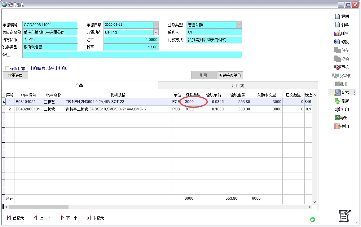The image size is (361, 227).
Task: Click the 修改 (Edit) icon
Action: click(337, 42)
